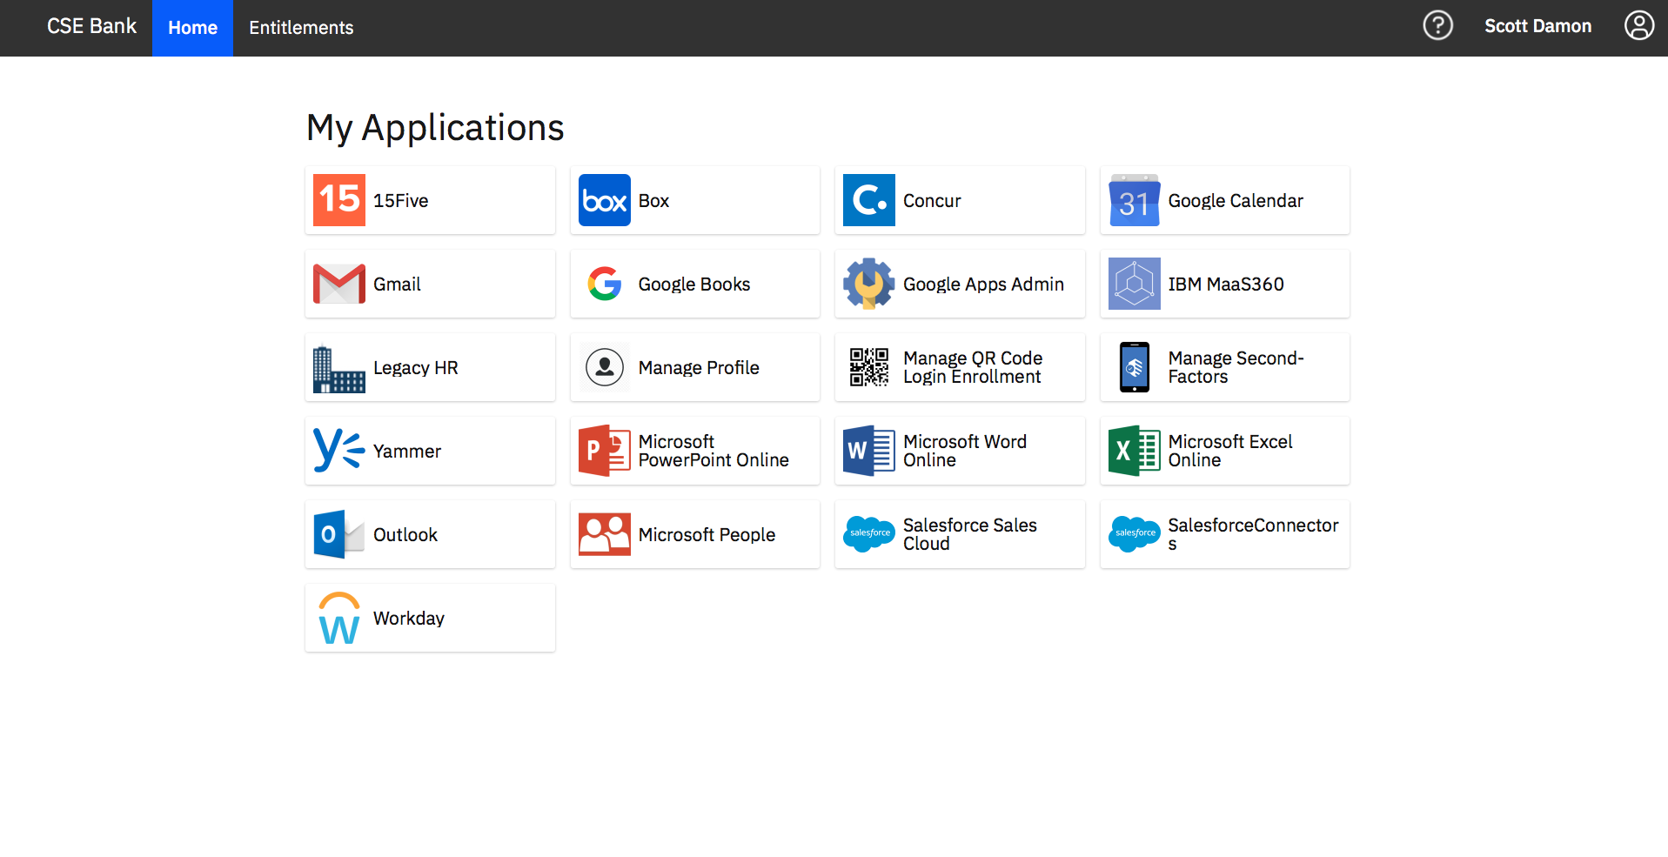This screenshot has width=1668, height=857.
Task: Click the CSE Bank brand link
Action: coord(91,26)
